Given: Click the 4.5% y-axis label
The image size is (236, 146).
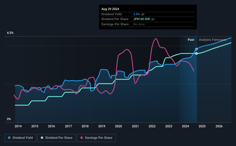Looking at the screenshot, I should pos(10,33).
